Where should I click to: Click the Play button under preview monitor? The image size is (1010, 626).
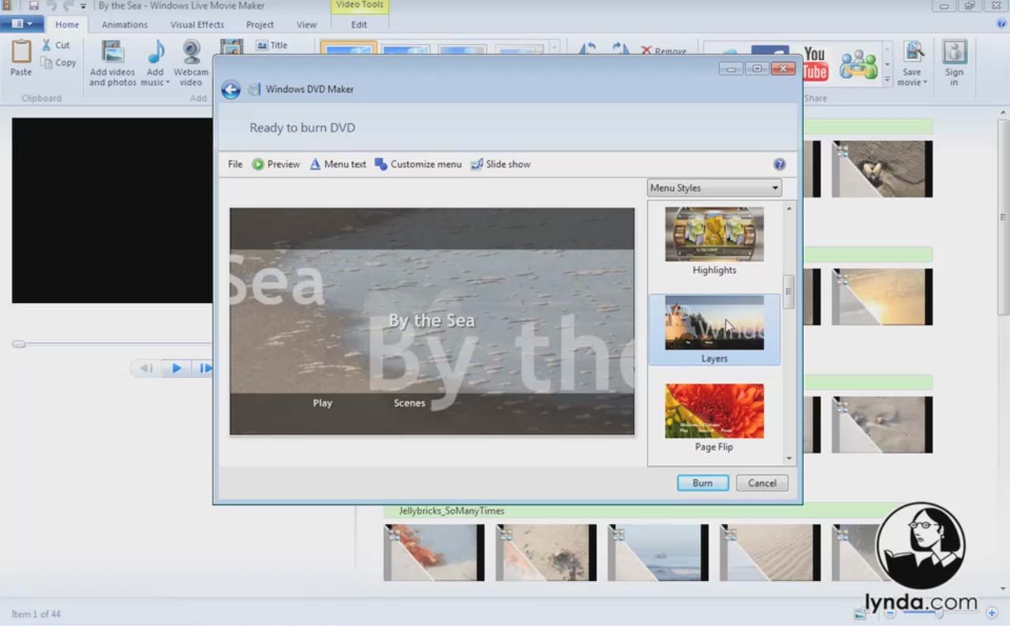(x=177, y=368)
